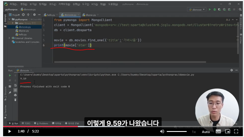Open the dbmovie run configuration dropdown
The height and width of the screenshot is (137, 244).
[197, 10]
